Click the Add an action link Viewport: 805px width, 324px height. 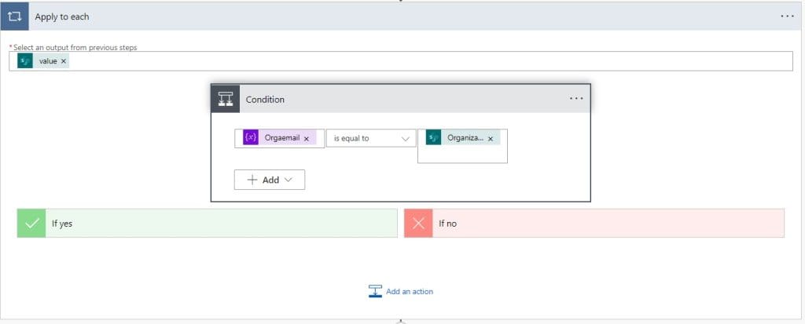coord(409,291)
